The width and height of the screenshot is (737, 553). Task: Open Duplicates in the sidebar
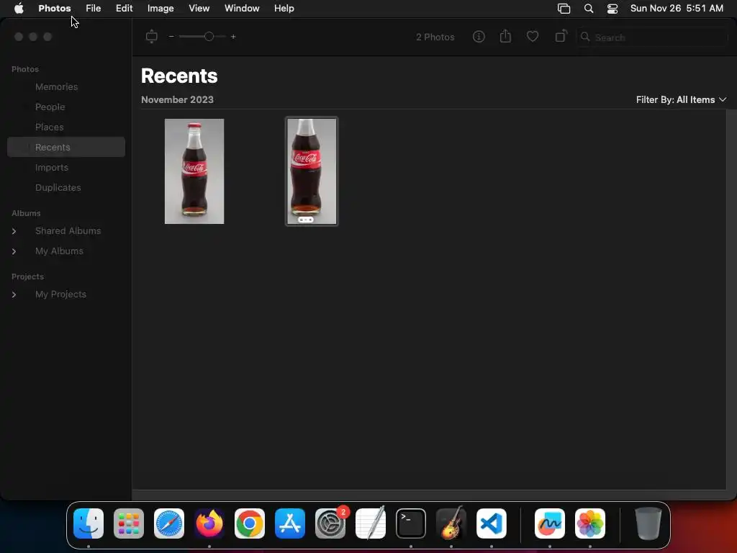click(58, 188)
